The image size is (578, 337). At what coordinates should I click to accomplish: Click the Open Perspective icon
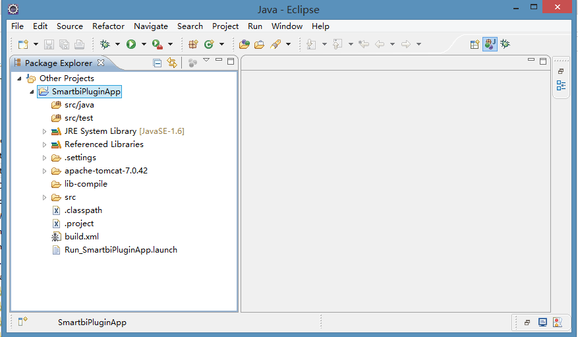click(x=475, y=44)
